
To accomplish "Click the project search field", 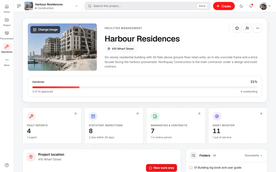I will (147, 6).
